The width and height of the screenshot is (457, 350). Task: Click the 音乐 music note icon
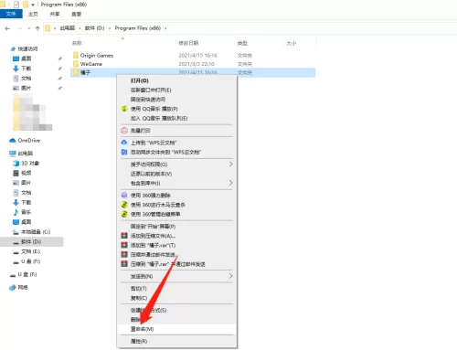point(16,212)
